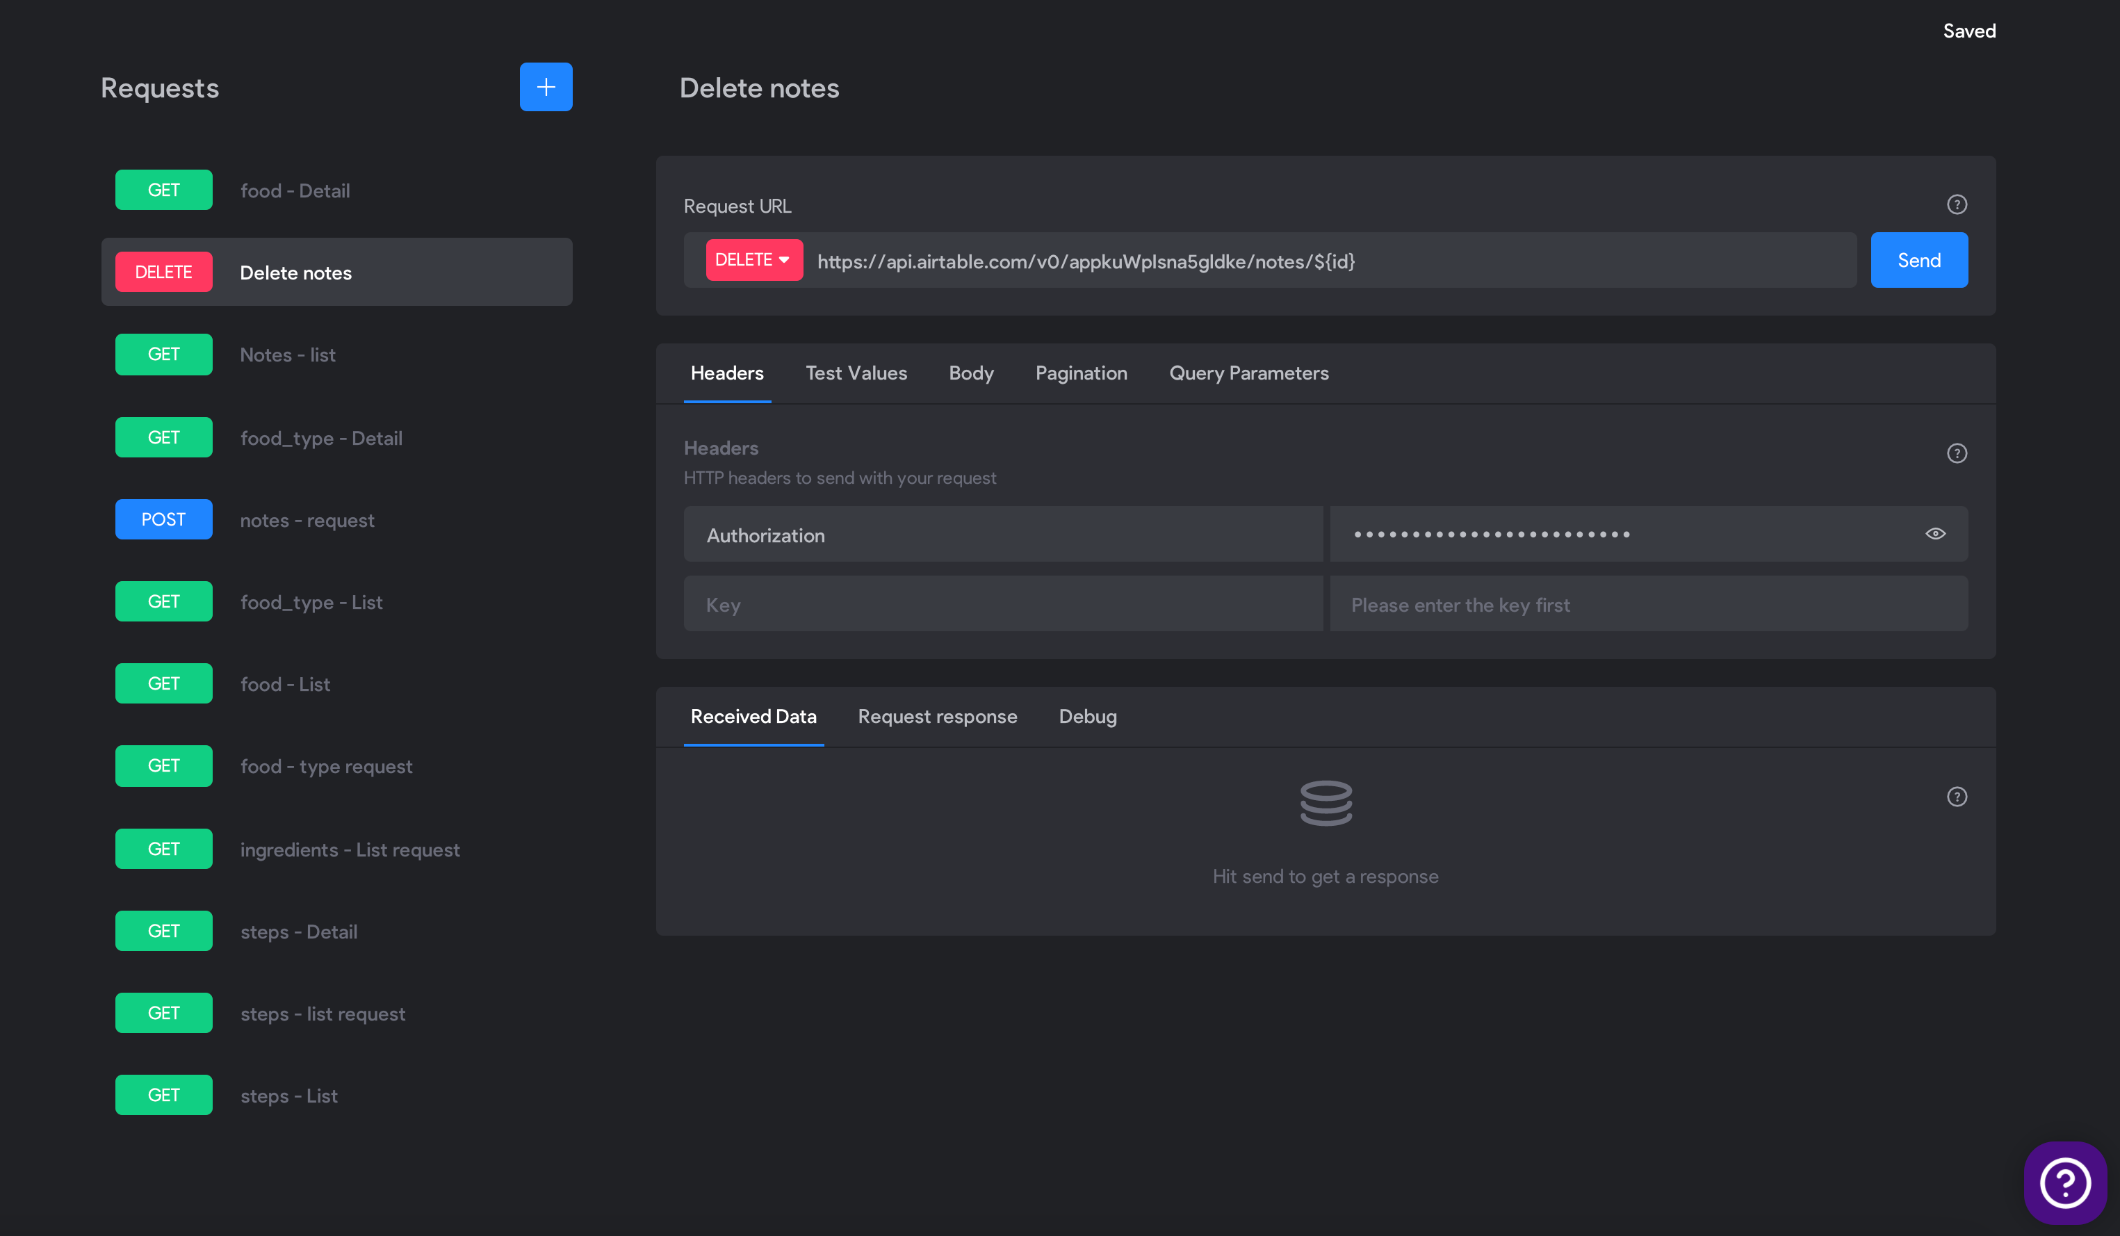Switch to the Test Values tab
The image size is (2120, 1236).
click(x=856, y=373)
